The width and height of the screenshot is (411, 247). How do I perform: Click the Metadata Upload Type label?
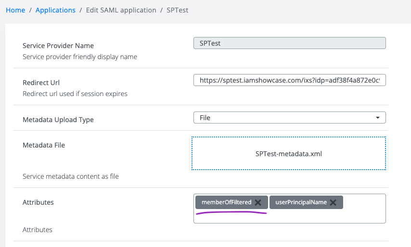tap(58, 120)
